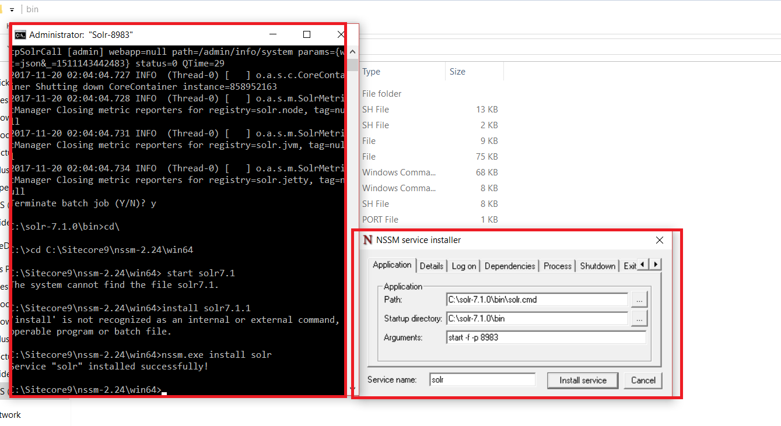Click the NSSM logo icon in the installer dialog

[x=368, y=240]
